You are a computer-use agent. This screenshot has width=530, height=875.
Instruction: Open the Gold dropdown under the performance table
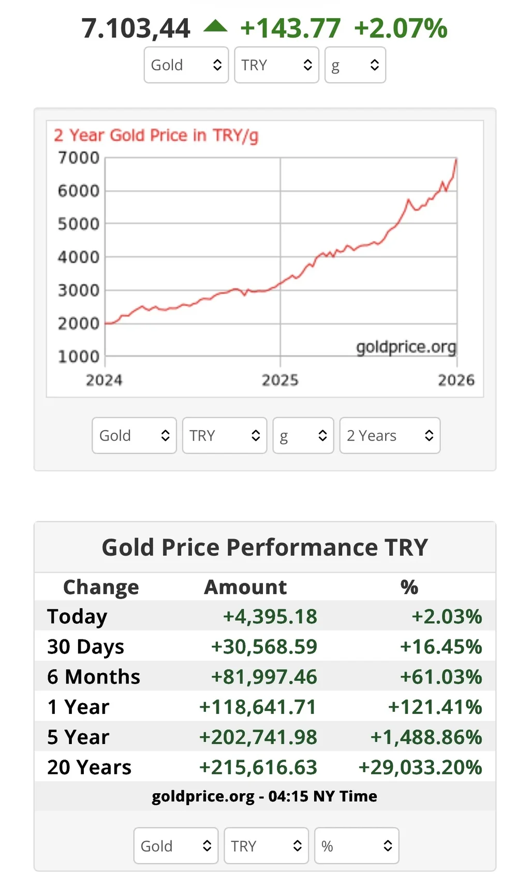(175, 846)
